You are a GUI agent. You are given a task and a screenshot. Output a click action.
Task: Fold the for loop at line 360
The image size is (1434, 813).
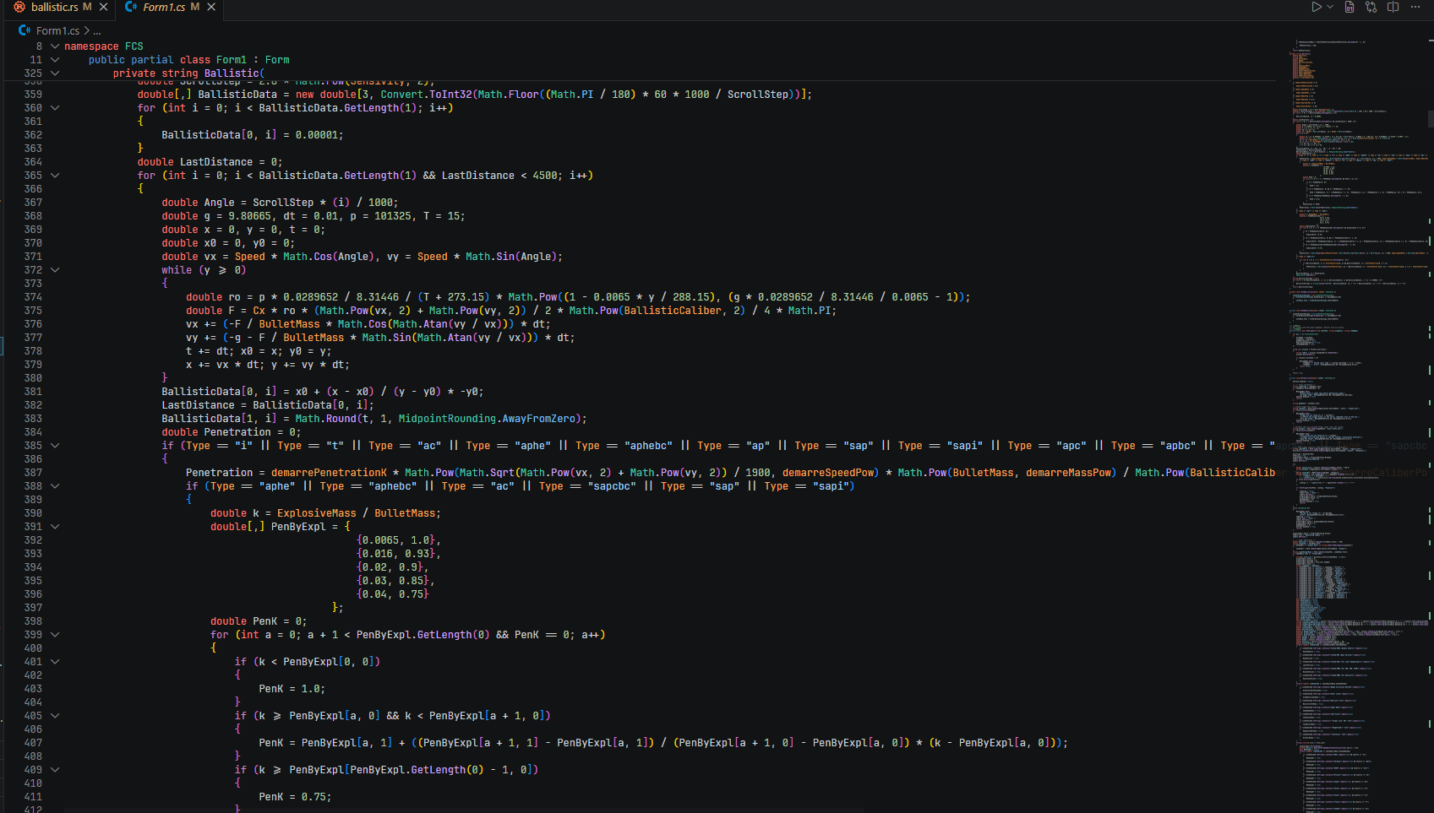point(55,108)
